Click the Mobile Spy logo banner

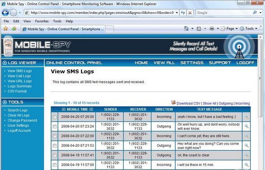coord(37,47)
